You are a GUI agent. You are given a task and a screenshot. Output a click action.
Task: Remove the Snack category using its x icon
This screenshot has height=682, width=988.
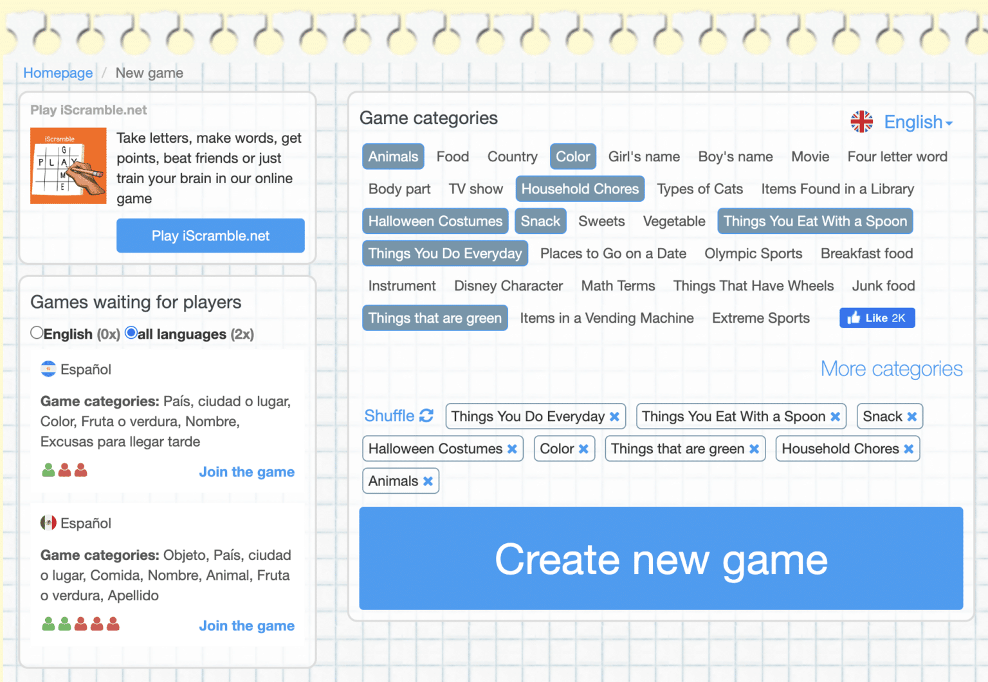coord(911,416)
